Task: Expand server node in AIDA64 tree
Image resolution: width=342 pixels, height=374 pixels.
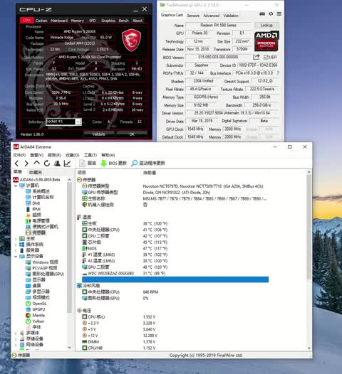Action: [16, 250]
